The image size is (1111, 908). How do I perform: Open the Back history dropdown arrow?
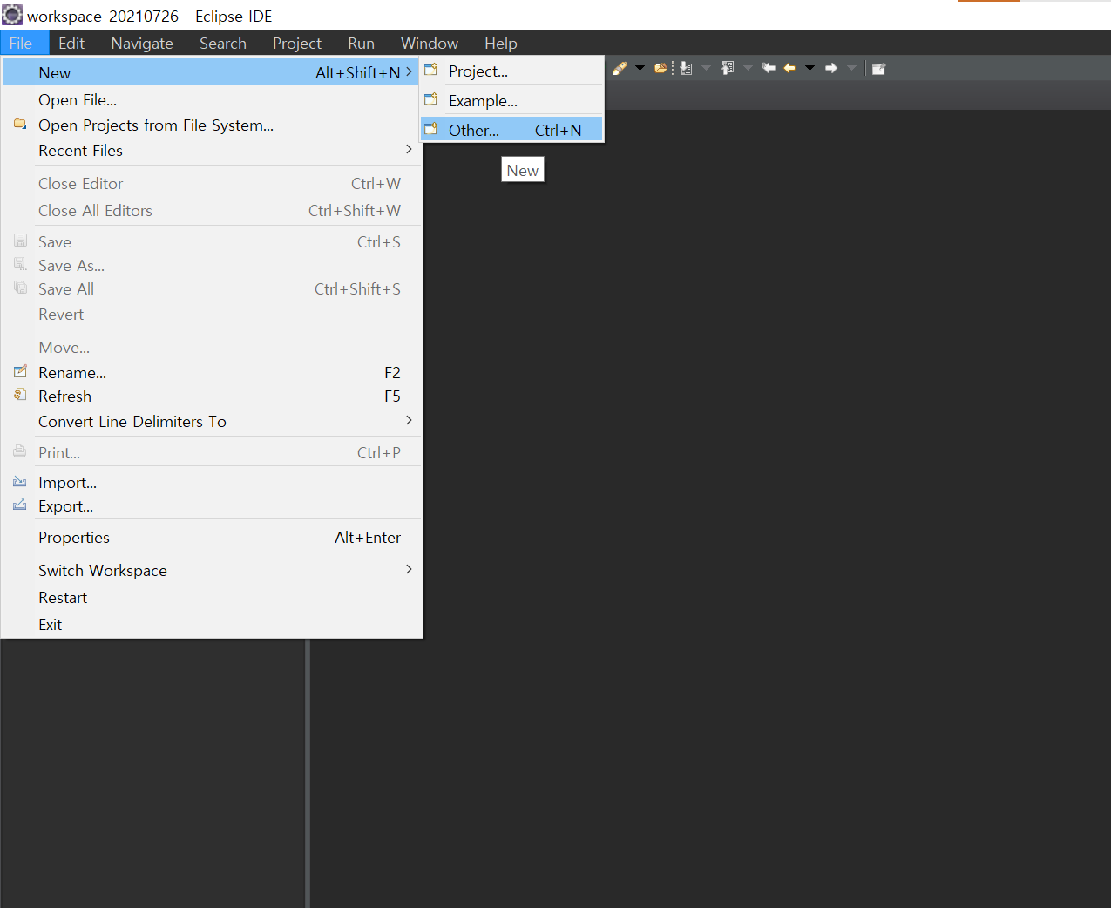coord(810,68)
